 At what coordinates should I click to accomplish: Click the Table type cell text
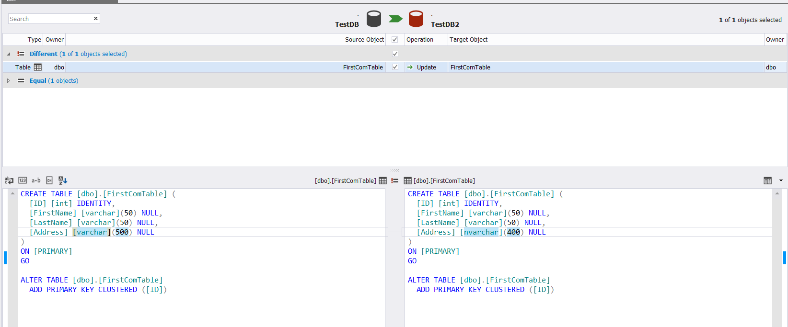23,68
